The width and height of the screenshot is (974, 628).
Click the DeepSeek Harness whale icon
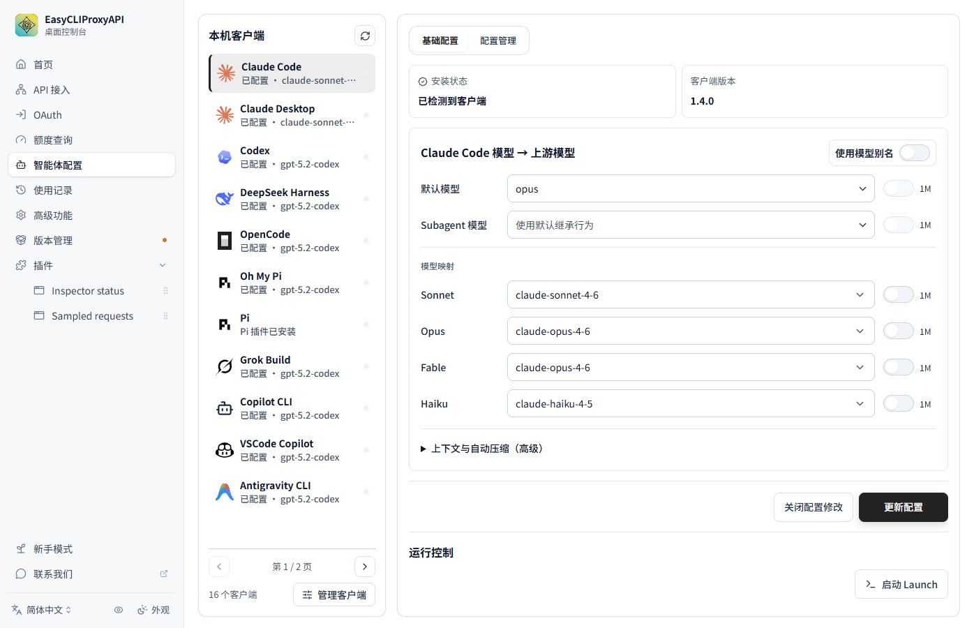[x=225, y=198]
